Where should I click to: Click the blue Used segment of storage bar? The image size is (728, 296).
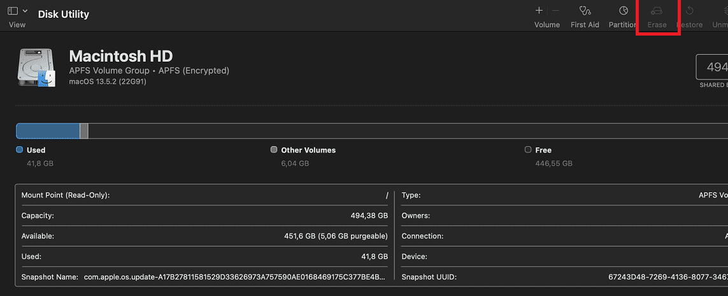48,131
